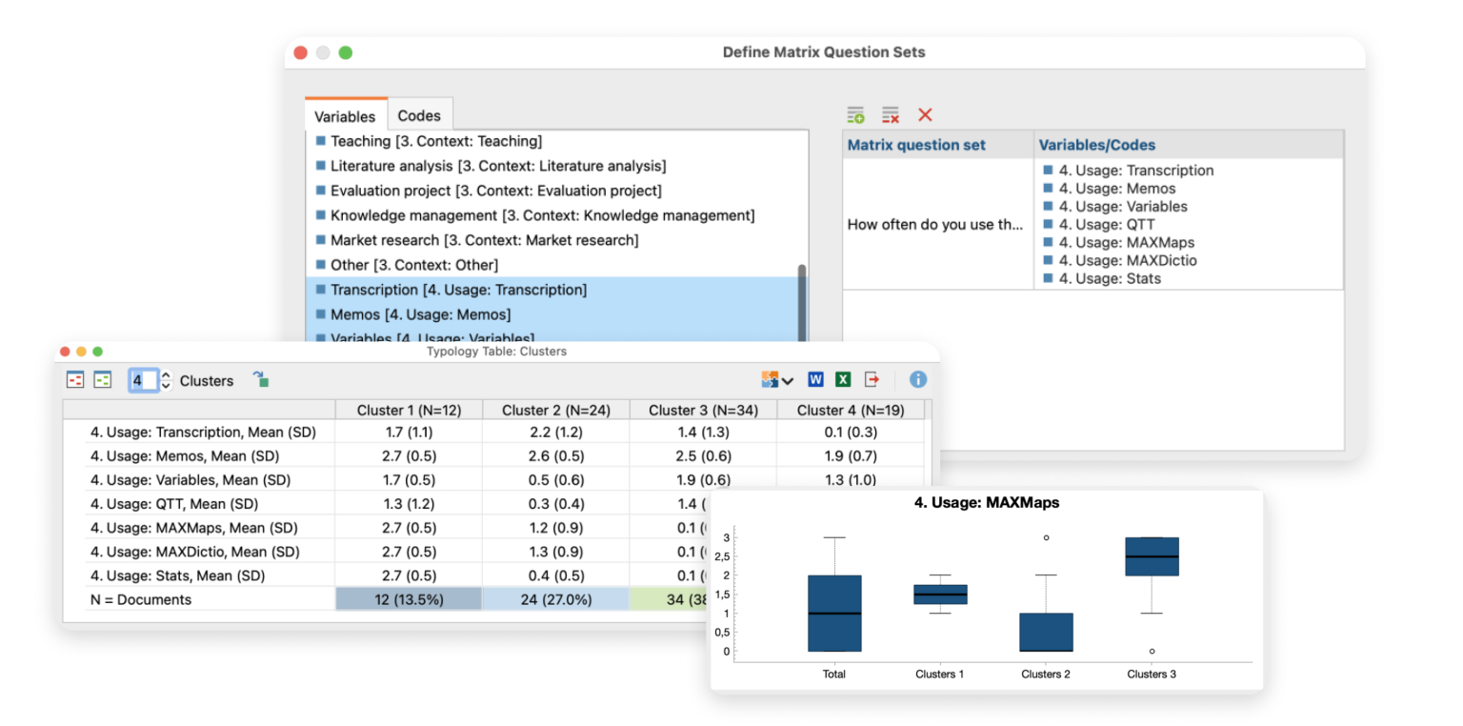Open the cluster options dropdown arrow
The height and width of the screenshot is (726, 1463).
tap(788, 381)
